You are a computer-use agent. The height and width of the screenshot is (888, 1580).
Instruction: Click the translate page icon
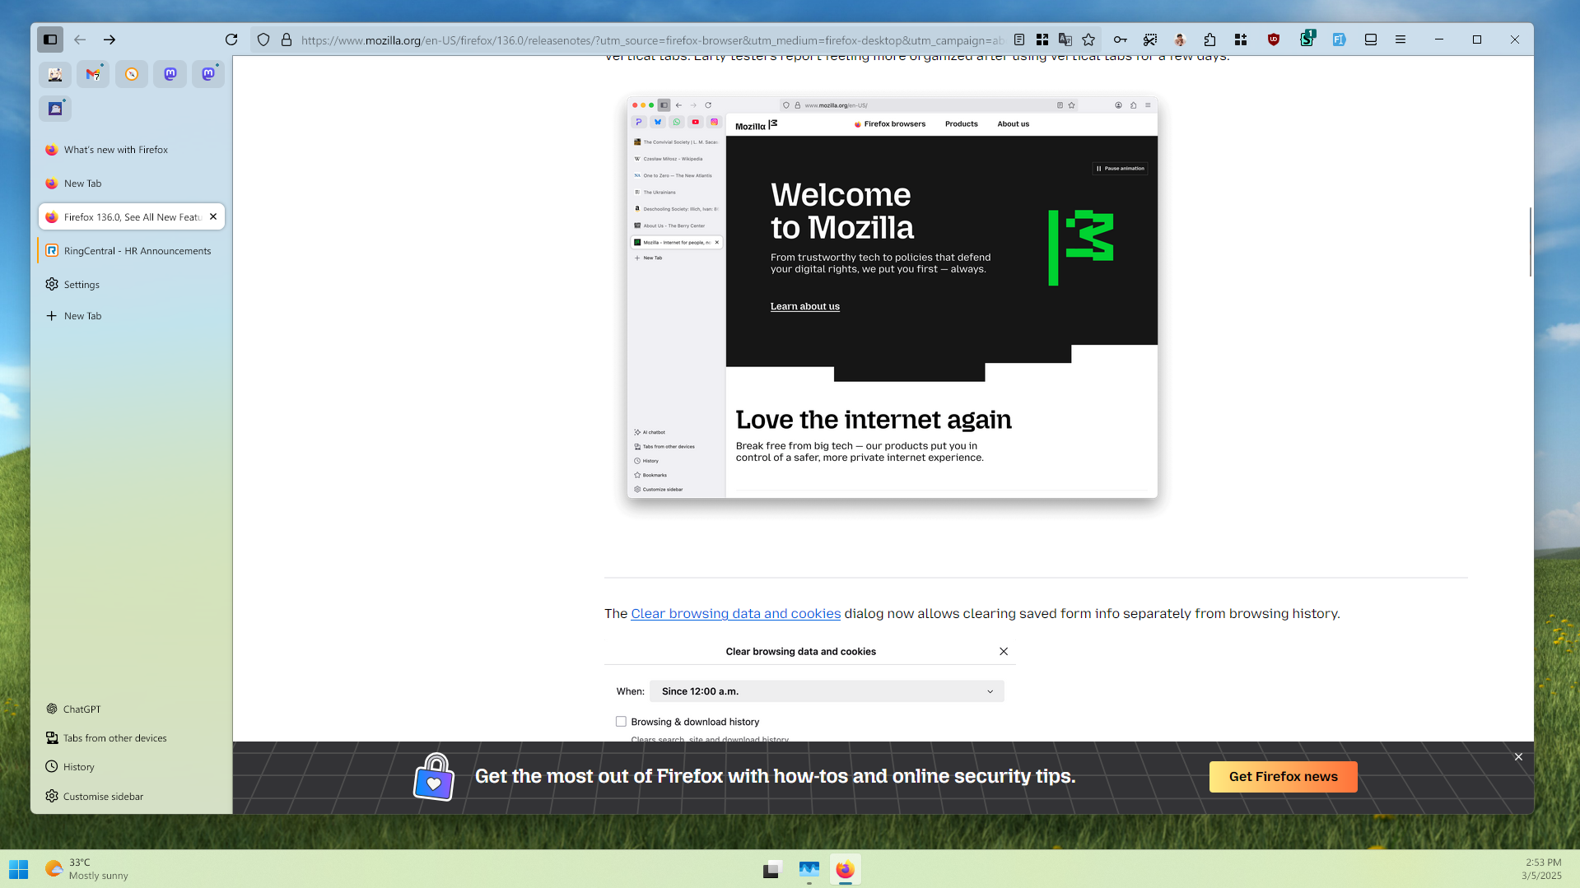click(x=1065, y=40)
